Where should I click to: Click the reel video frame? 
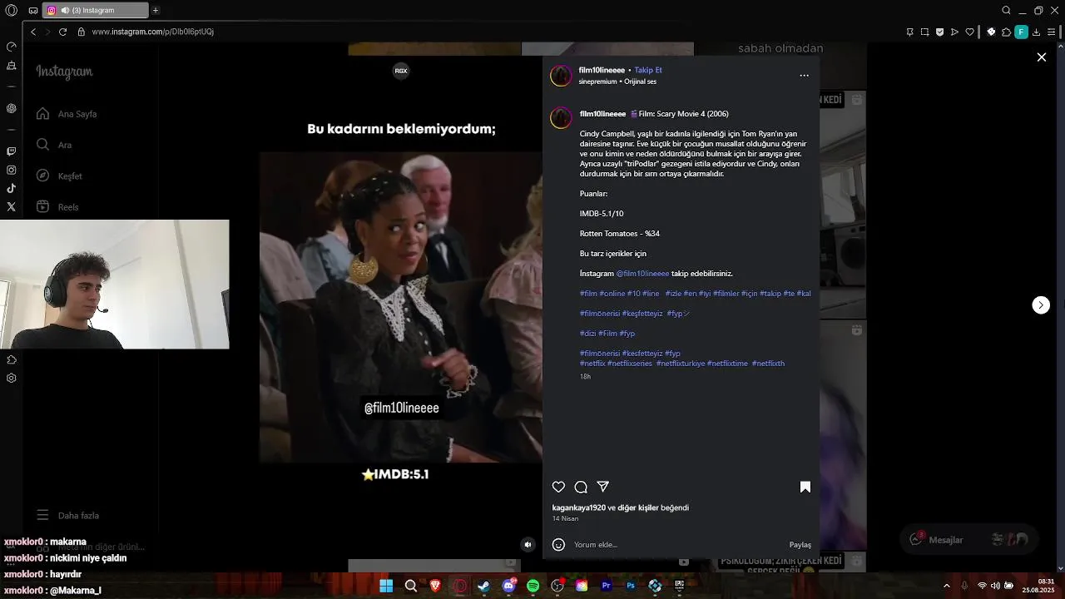400,306
